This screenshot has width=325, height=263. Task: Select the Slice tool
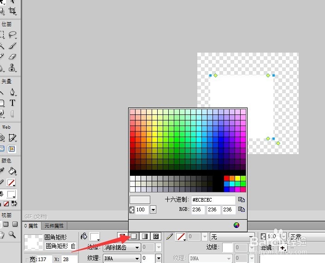[x=12, y=137]
